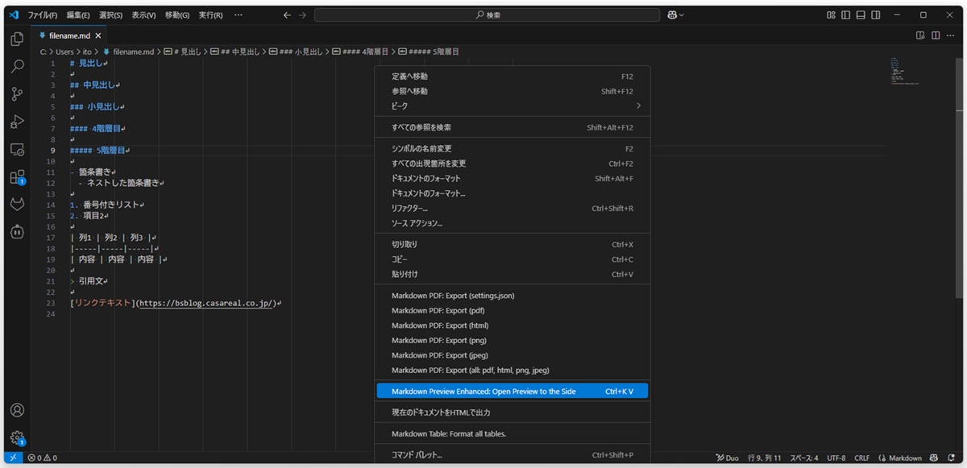The image size is (967, 468).
Task: Click the minimap code overview
Action: click(900, 71)
